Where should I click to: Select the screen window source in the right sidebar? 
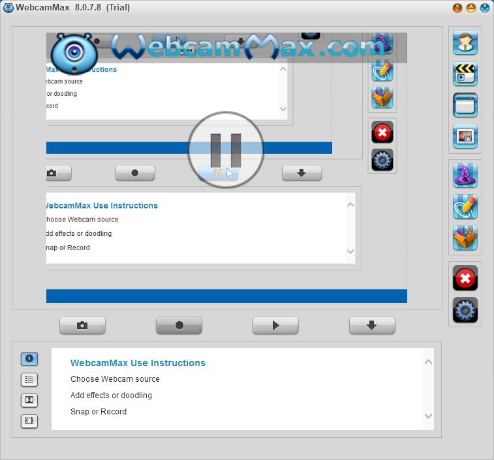(465, 106)
